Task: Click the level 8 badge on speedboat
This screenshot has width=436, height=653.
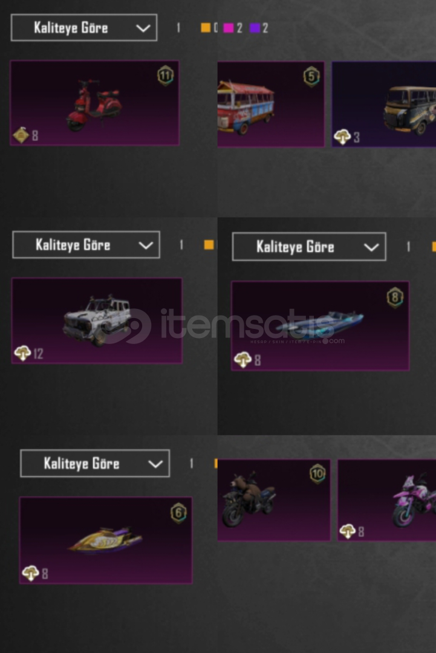Action: coord(395,297)
